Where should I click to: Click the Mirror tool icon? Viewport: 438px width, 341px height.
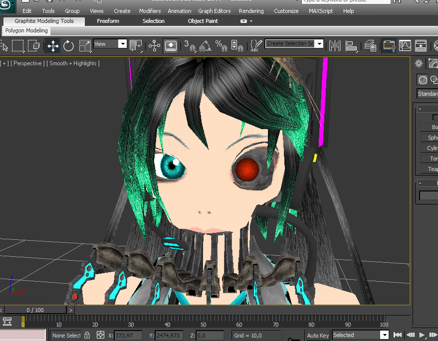(x=335, y=46)
